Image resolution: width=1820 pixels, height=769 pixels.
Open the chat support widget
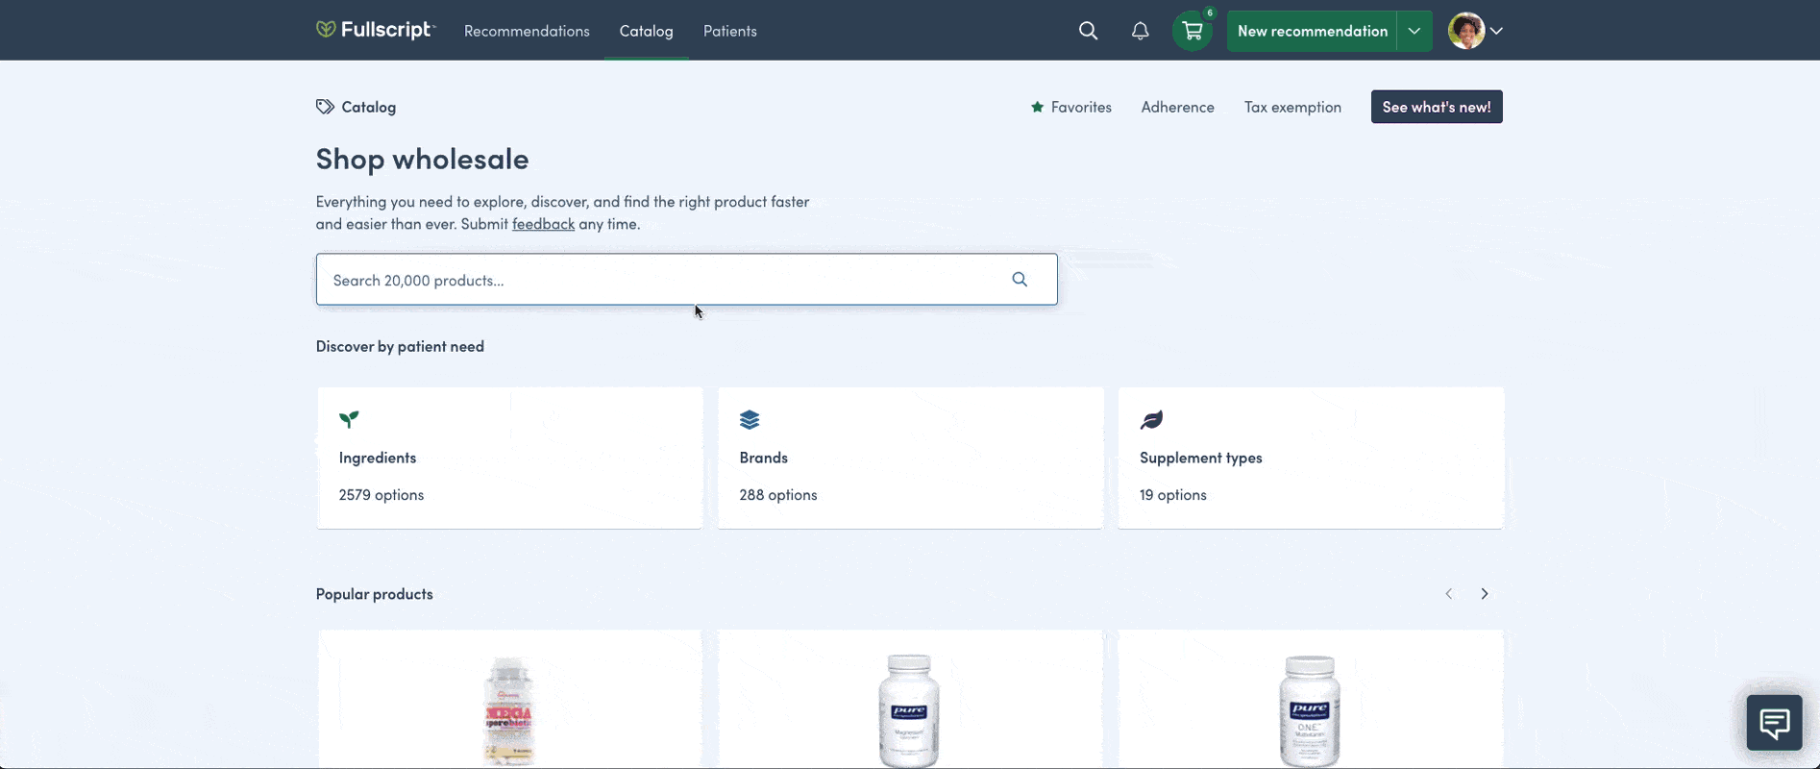pyautogui.click(x=1774, y=722)
